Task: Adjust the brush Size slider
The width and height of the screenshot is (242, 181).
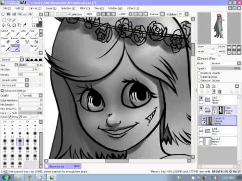Action: [x=30, y=65]
